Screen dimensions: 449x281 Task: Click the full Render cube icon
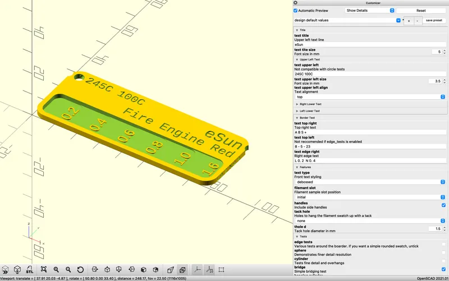17,270
